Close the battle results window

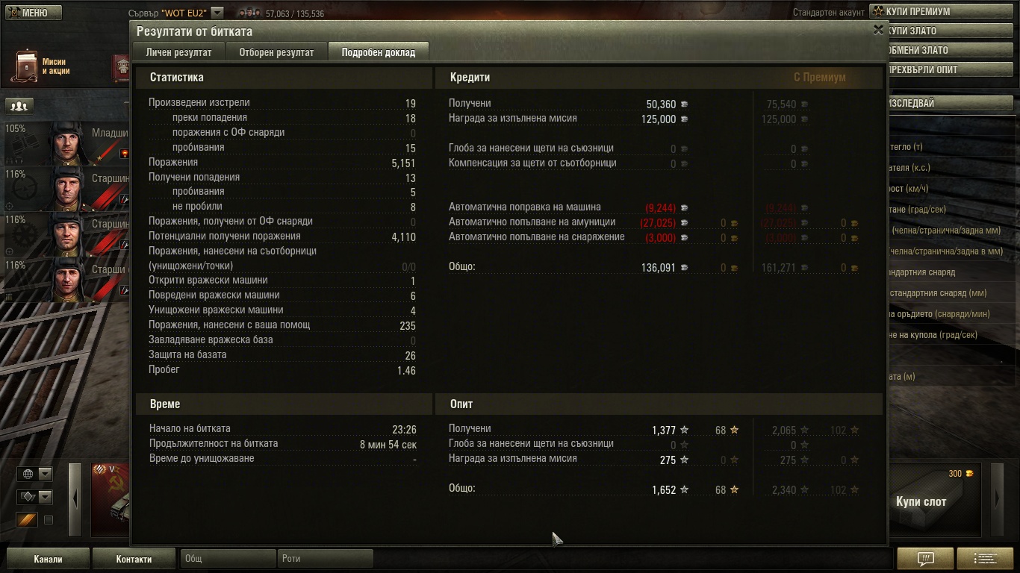coord(878,30)
